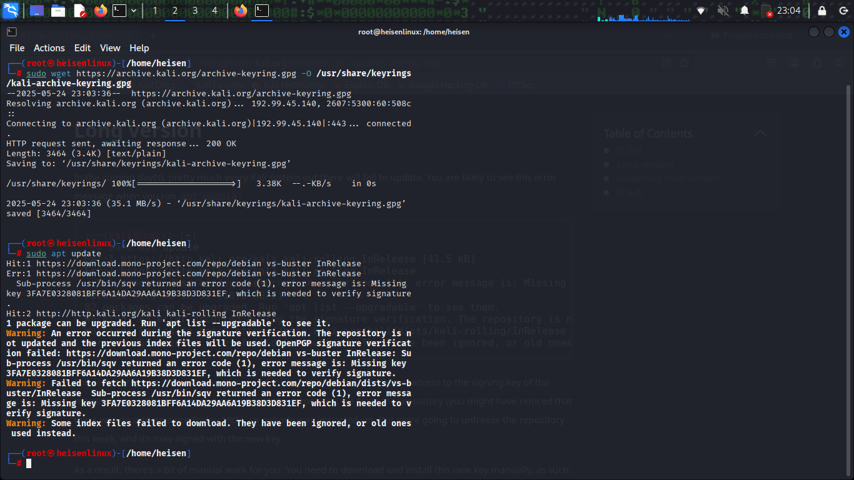This screenshot has height=480, width=854.
Task: Click the Show Desktop panel icon
Action: (37, 11)
